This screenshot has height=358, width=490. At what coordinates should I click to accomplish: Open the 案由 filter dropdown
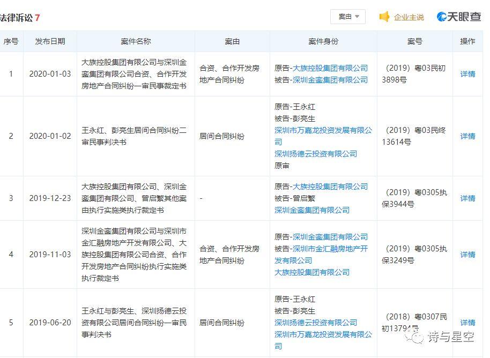[348, 17]
